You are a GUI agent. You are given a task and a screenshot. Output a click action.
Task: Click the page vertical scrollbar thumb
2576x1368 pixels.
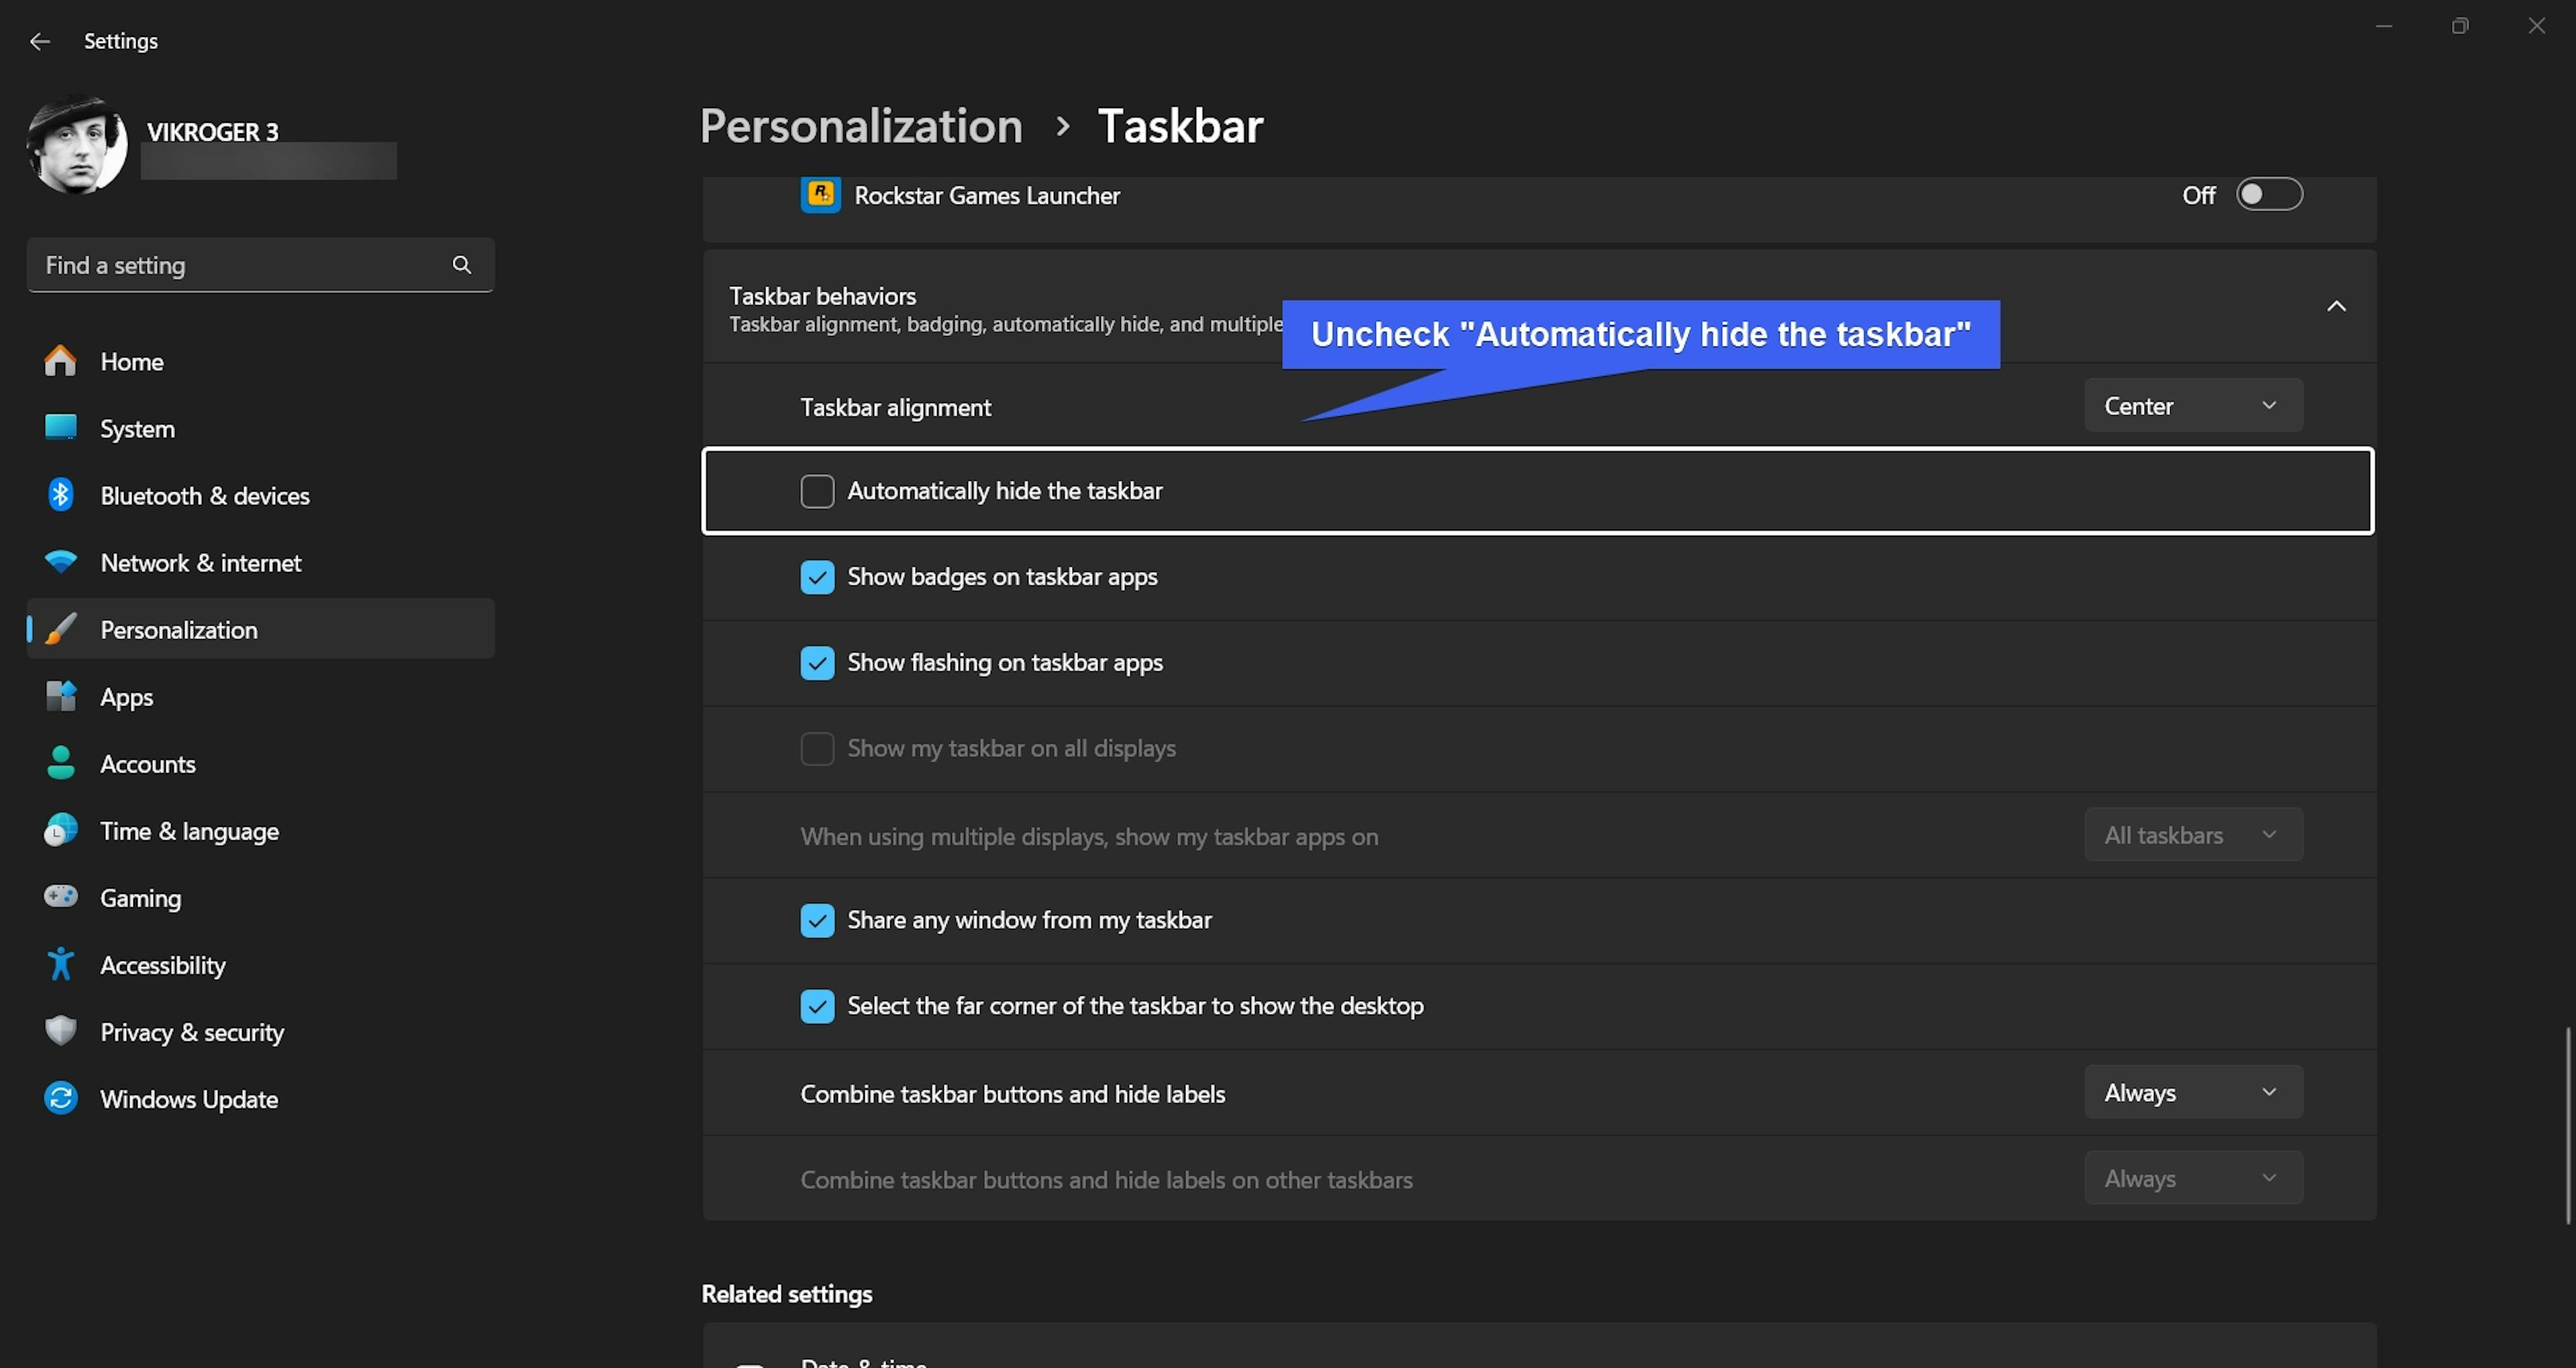pos(2567,1125)
